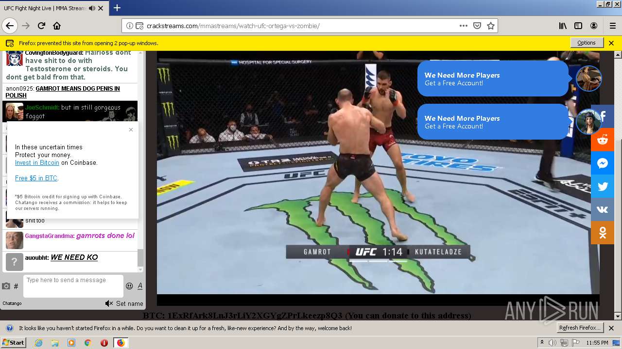
Task: Open Windows Explorer folder from taskbar
Action: click(x=55, y=343)
